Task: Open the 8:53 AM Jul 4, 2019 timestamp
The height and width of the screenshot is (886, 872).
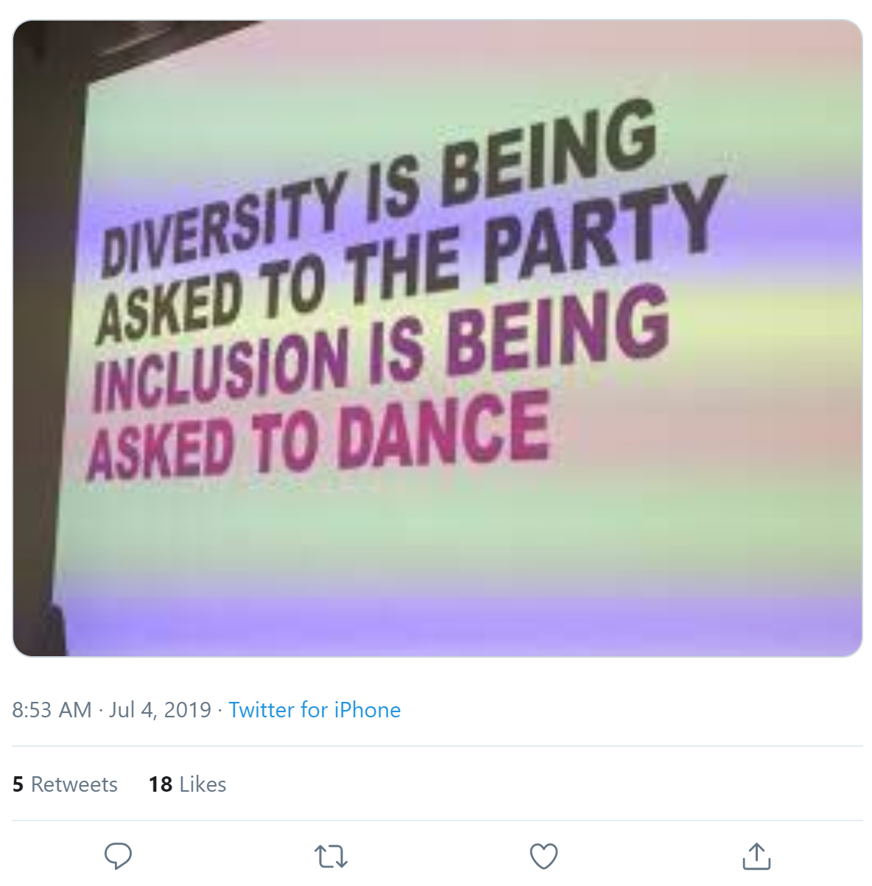Action: click(112, 709)
